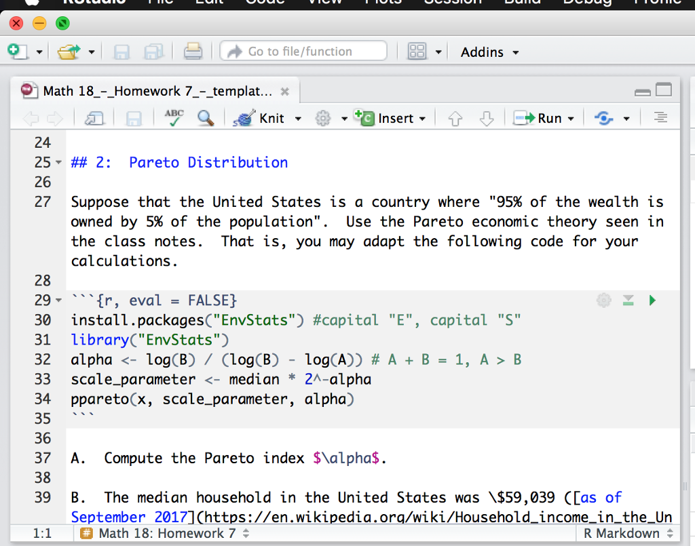The width and height of the screenshot is (695, 546).
Task: Run the current code chunk
Action: point(652,300)
